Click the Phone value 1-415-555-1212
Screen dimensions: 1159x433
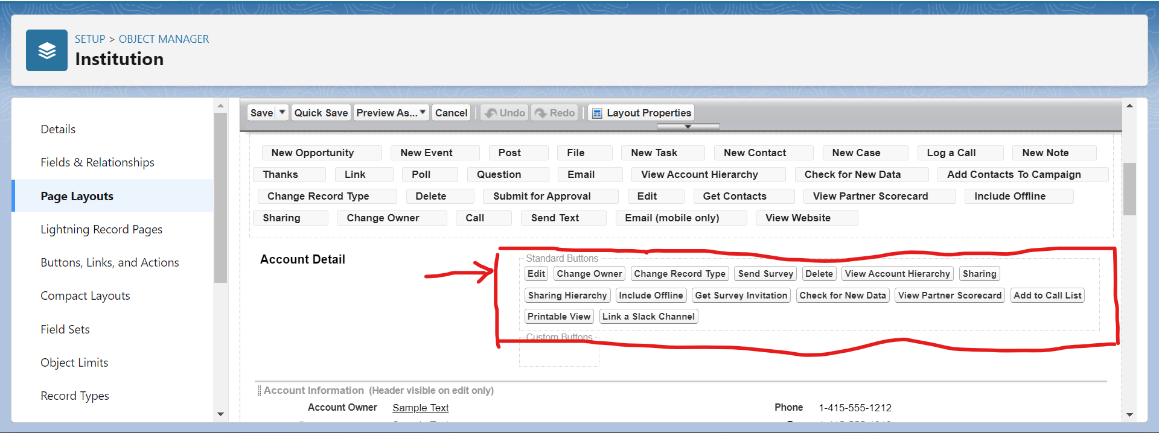pos(855,408)
